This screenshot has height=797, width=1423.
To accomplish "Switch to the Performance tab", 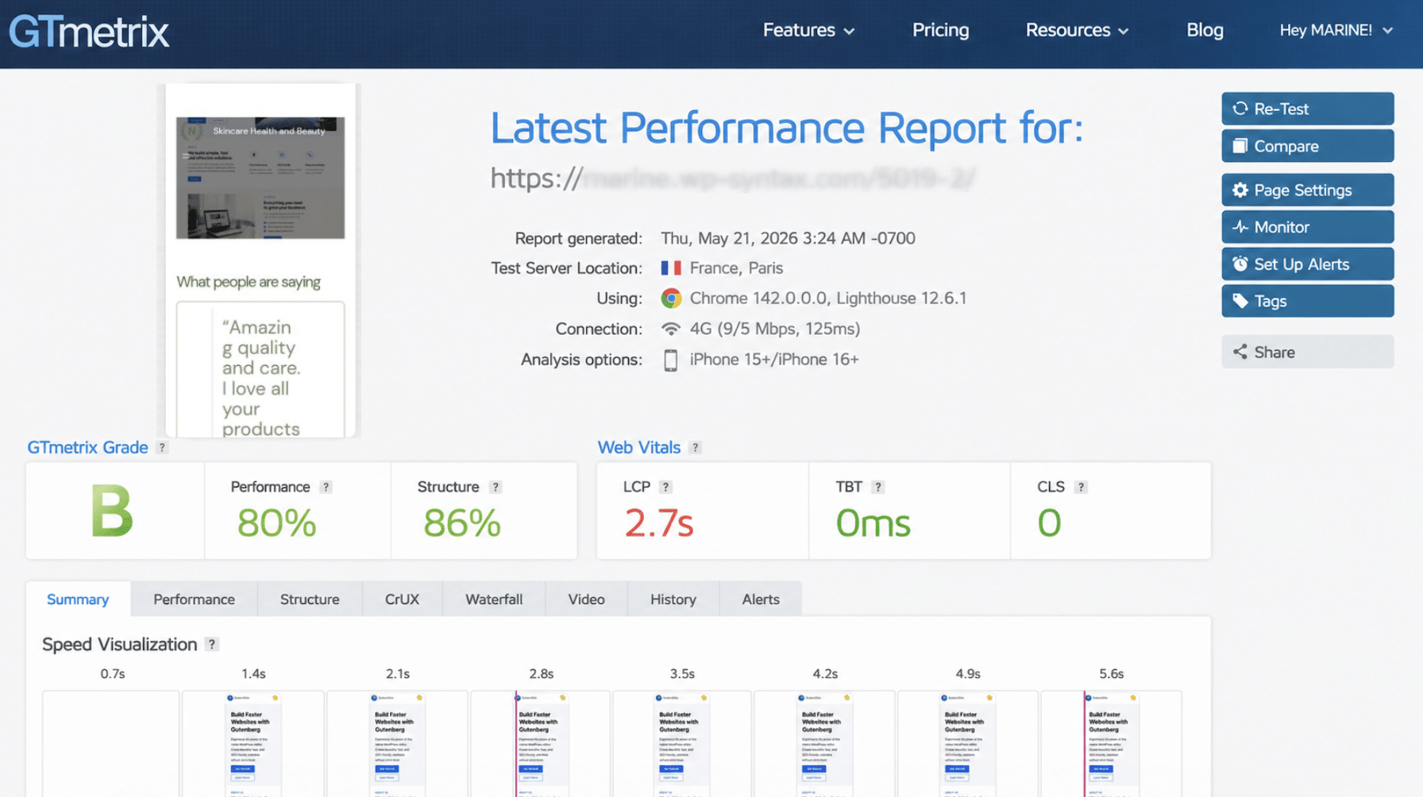I will [194, 599].
